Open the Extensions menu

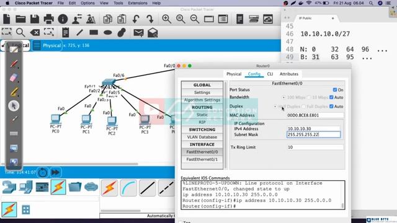click(x=138, y=3)
